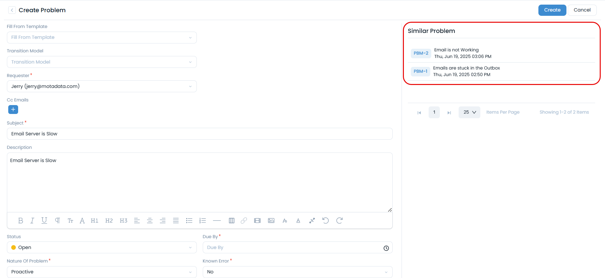Click the Create button
Image resolution: width=605 pixels, height=278 pixels.
552,10
